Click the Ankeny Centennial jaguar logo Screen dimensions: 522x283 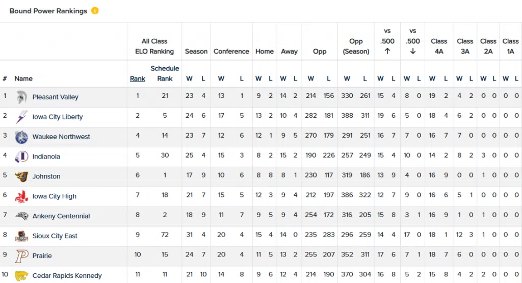[x=21, y=216]
